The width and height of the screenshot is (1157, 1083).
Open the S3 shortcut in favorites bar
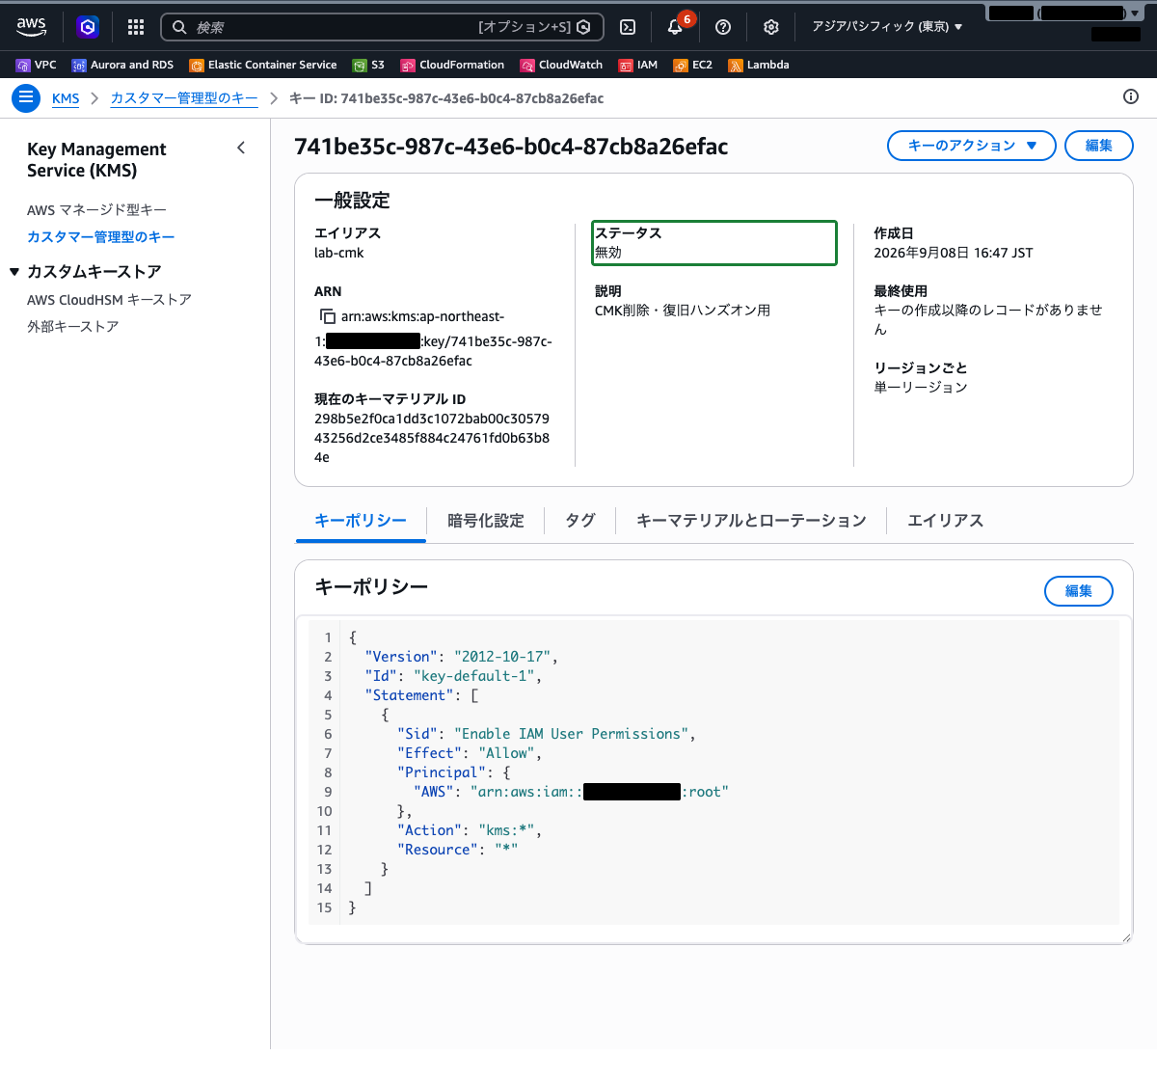pyautogui.click(x=368, y=65)
